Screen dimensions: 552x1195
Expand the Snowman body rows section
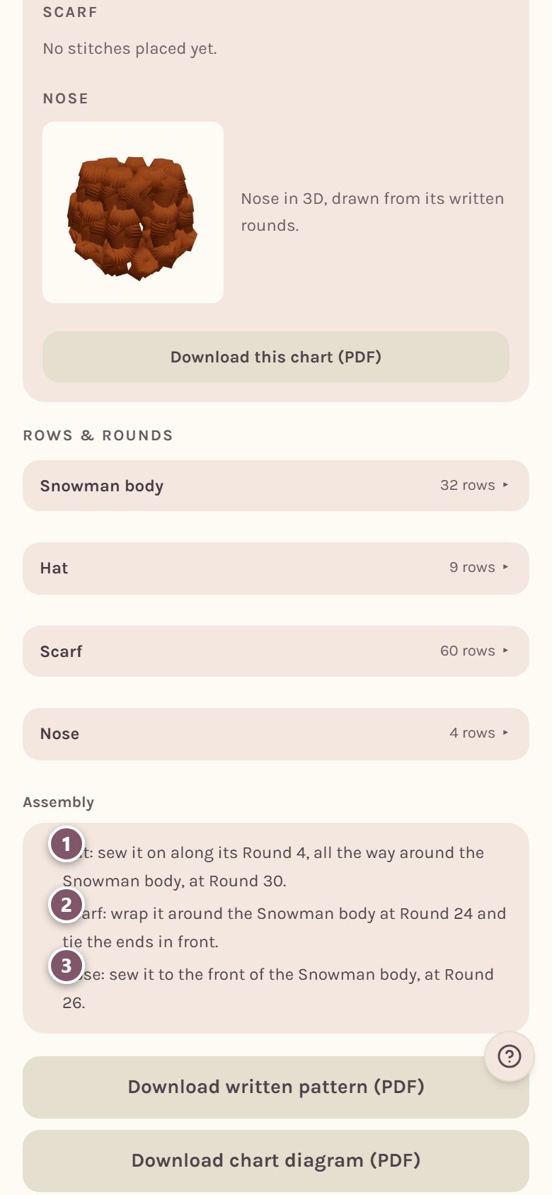276,486
